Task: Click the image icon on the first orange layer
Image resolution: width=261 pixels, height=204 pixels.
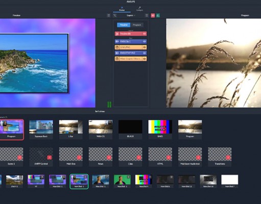Action: tap(117, 47)
